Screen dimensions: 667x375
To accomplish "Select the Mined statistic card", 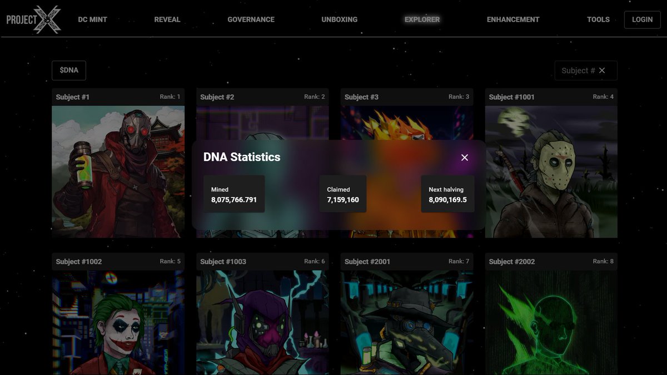I will pyautogui.click(x=234, y=194).
